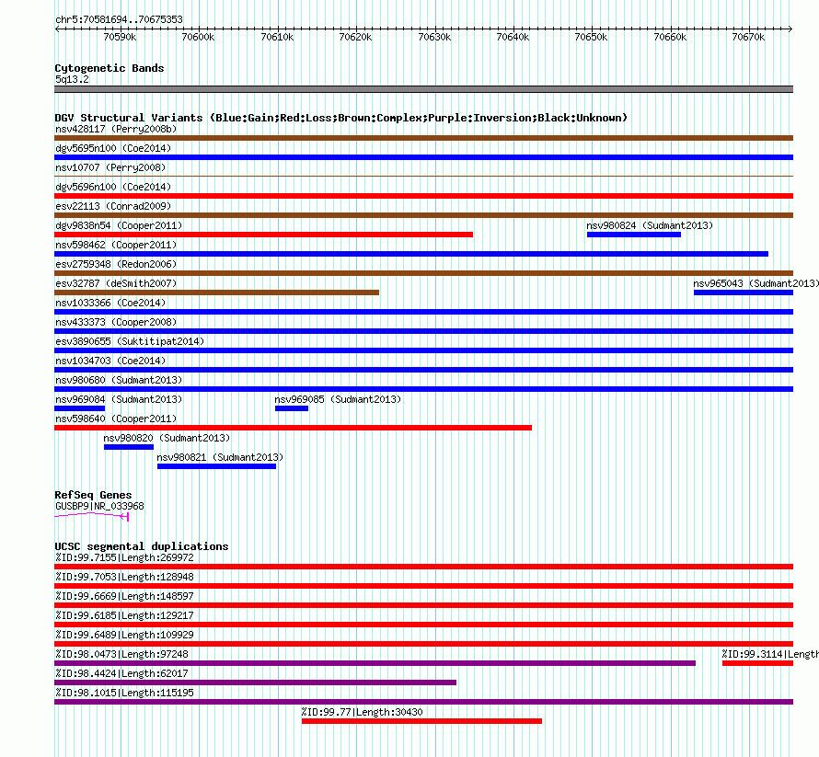Select red %ID:99.77 duplication bar
819x757 pixels.
tap(422, 721)
